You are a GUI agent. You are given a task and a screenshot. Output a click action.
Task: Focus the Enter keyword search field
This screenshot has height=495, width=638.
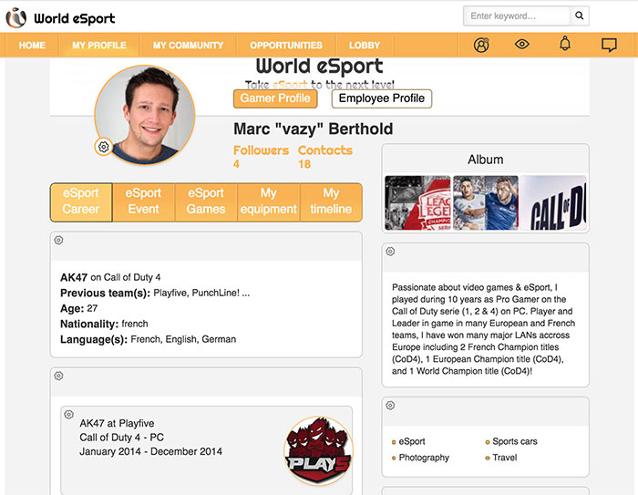point(516,15)
